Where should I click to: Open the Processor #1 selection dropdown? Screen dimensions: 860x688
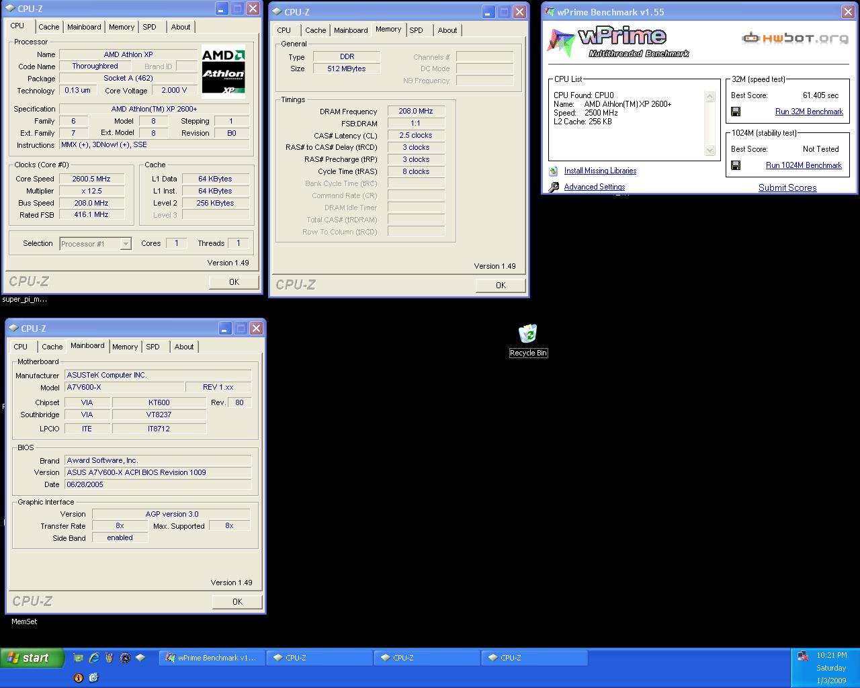126,244
